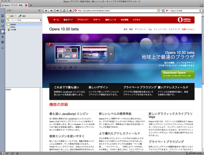This screenshot has height=155, width=204.
Task: Open the Widgets panel in sidebar
Action: [x=3, y=21]
